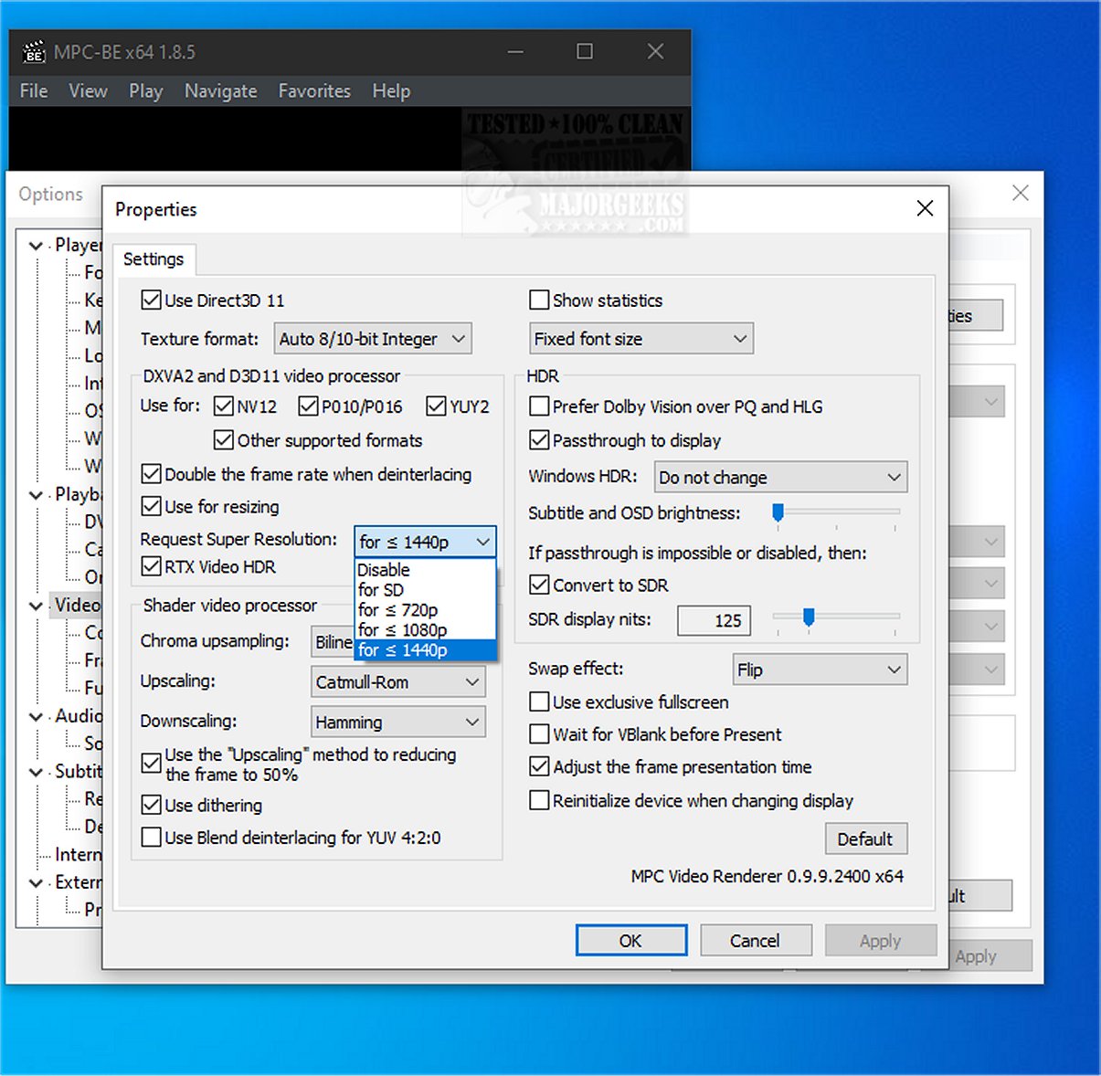1101x1076 pixels.
Task: Click the MPC-BE app icon in title bar
Action: (x=34, y=52)
